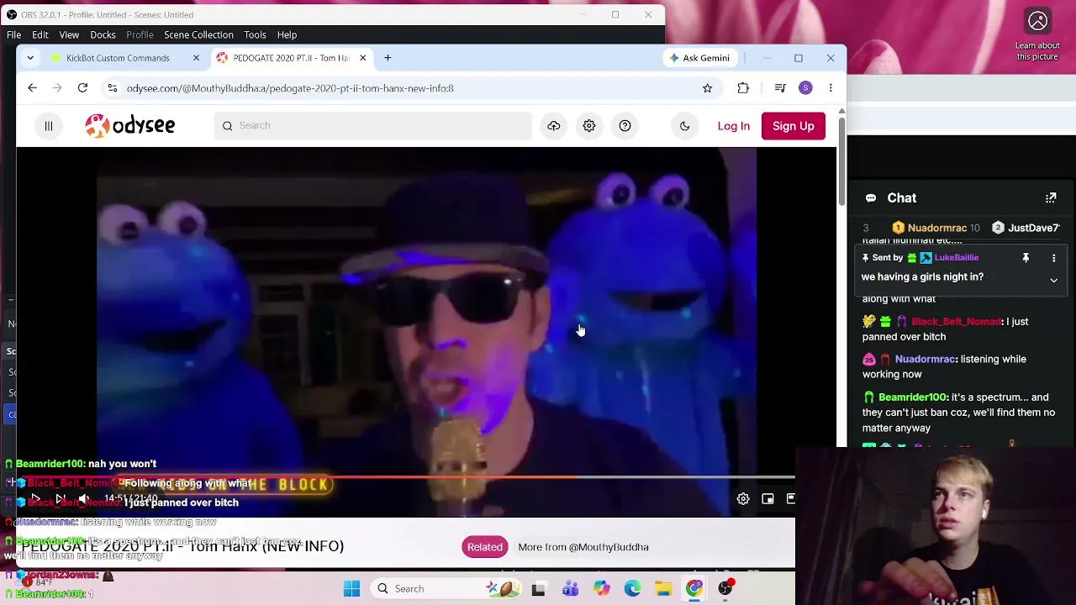Screen dimensions: 1076x605
Task: Bookmark this page with the star
Action: click(707, 88)
